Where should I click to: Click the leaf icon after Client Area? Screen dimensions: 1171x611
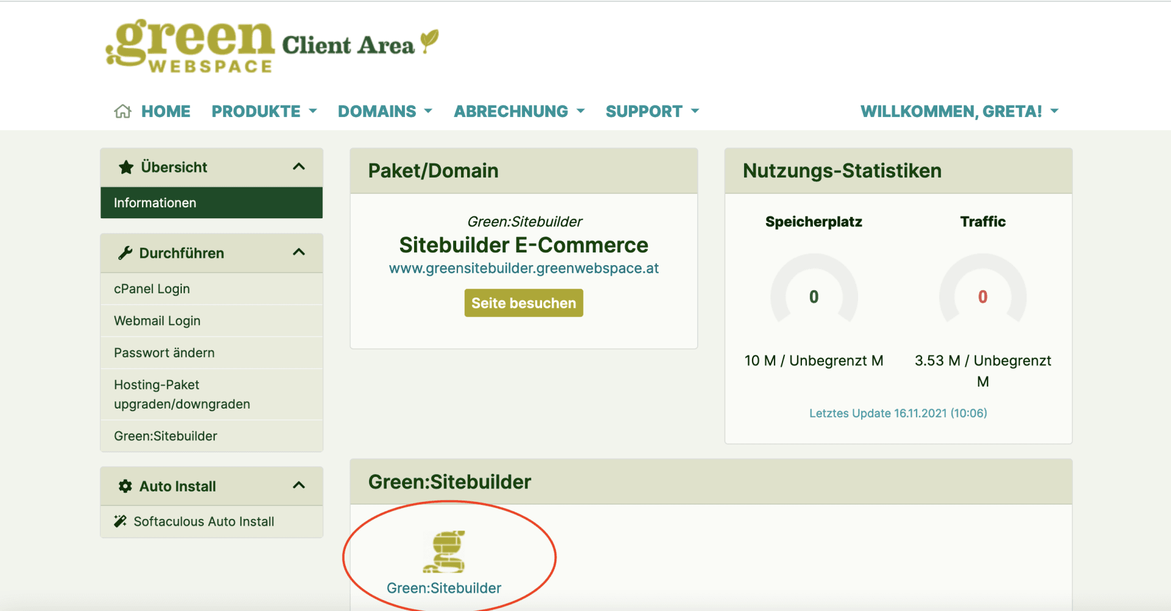point(430,41)
